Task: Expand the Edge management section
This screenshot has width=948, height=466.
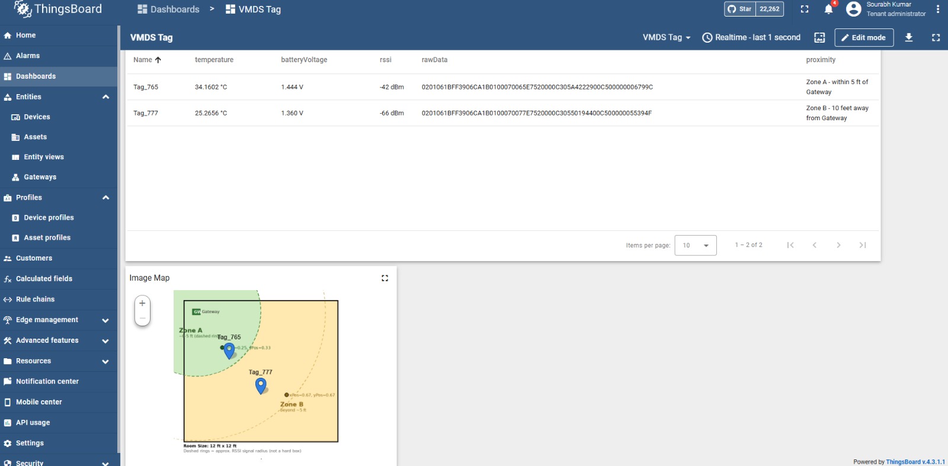Action: (x=105, y=320)
